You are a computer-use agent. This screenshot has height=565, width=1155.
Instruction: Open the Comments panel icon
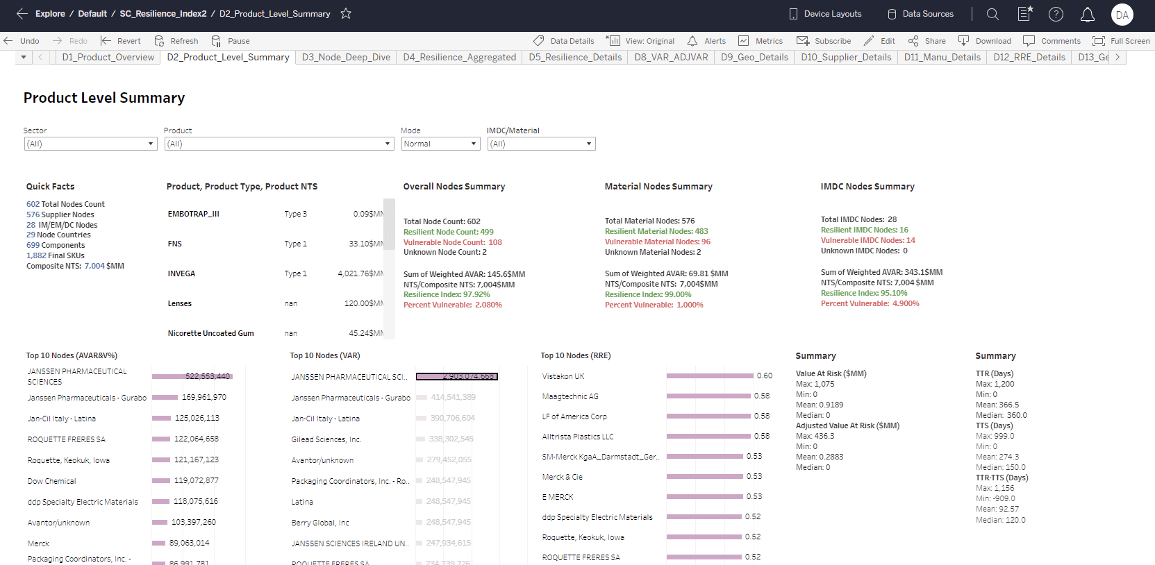[x=1029, y=41]
